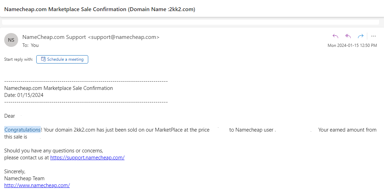This screenshot has width=384, height=192.
Task: Click the Reply arrow icon
Action: click(x=335, y=36)
